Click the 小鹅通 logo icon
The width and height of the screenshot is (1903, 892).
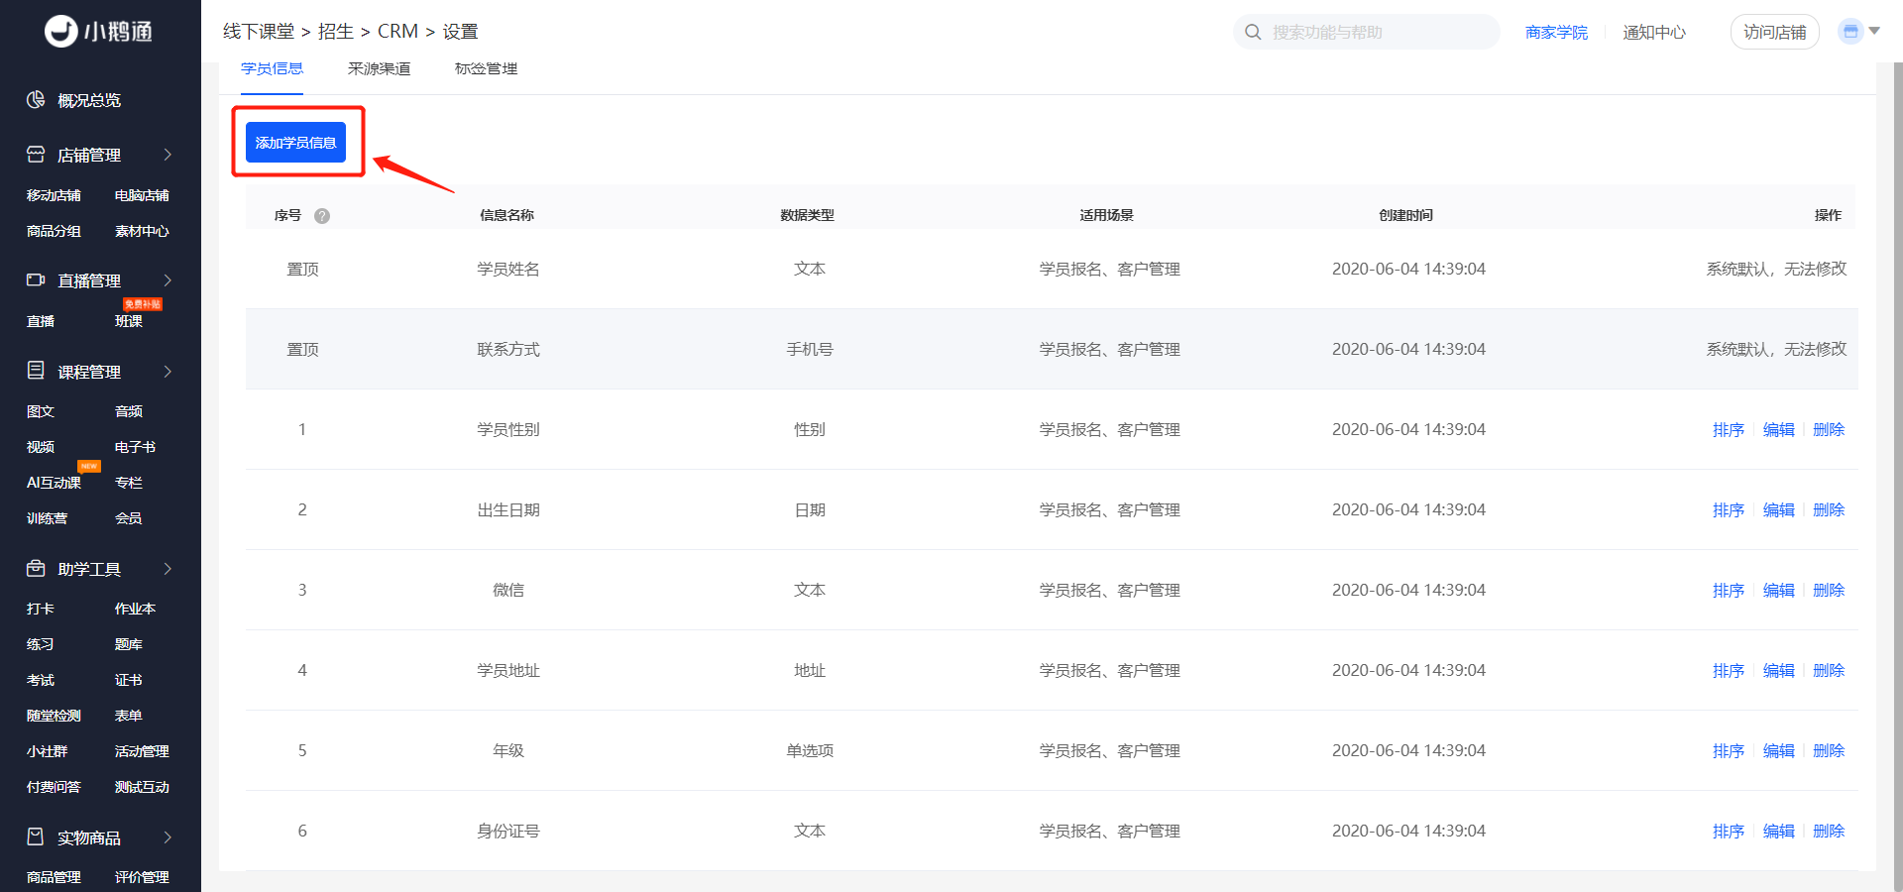[60, 32]
